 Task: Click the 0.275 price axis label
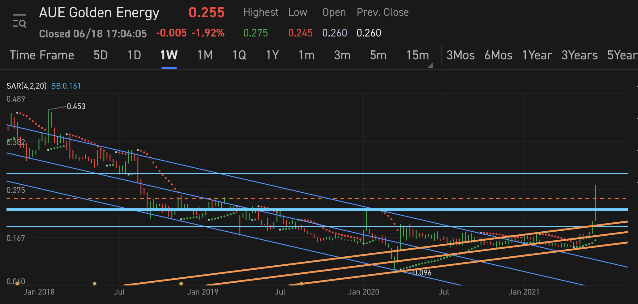(x=16, y=190)
